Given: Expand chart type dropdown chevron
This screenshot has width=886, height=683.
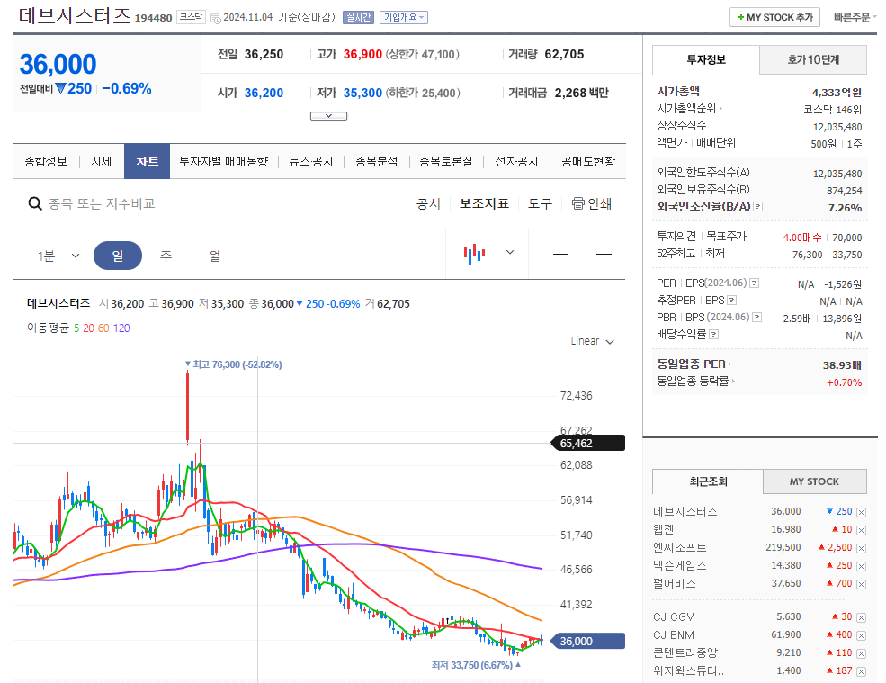Looking at the screenshot, I should (x=510, y=252).
